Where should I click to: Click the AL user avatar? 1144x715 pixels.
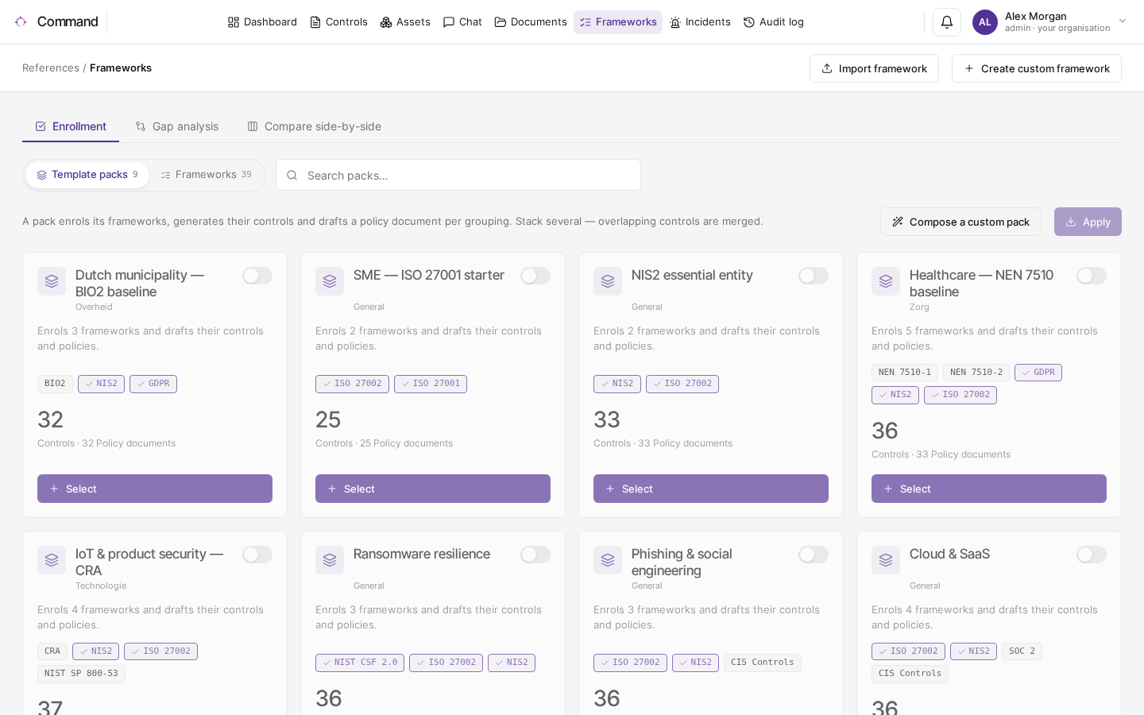pyautogui.click(x=985, y=22)
